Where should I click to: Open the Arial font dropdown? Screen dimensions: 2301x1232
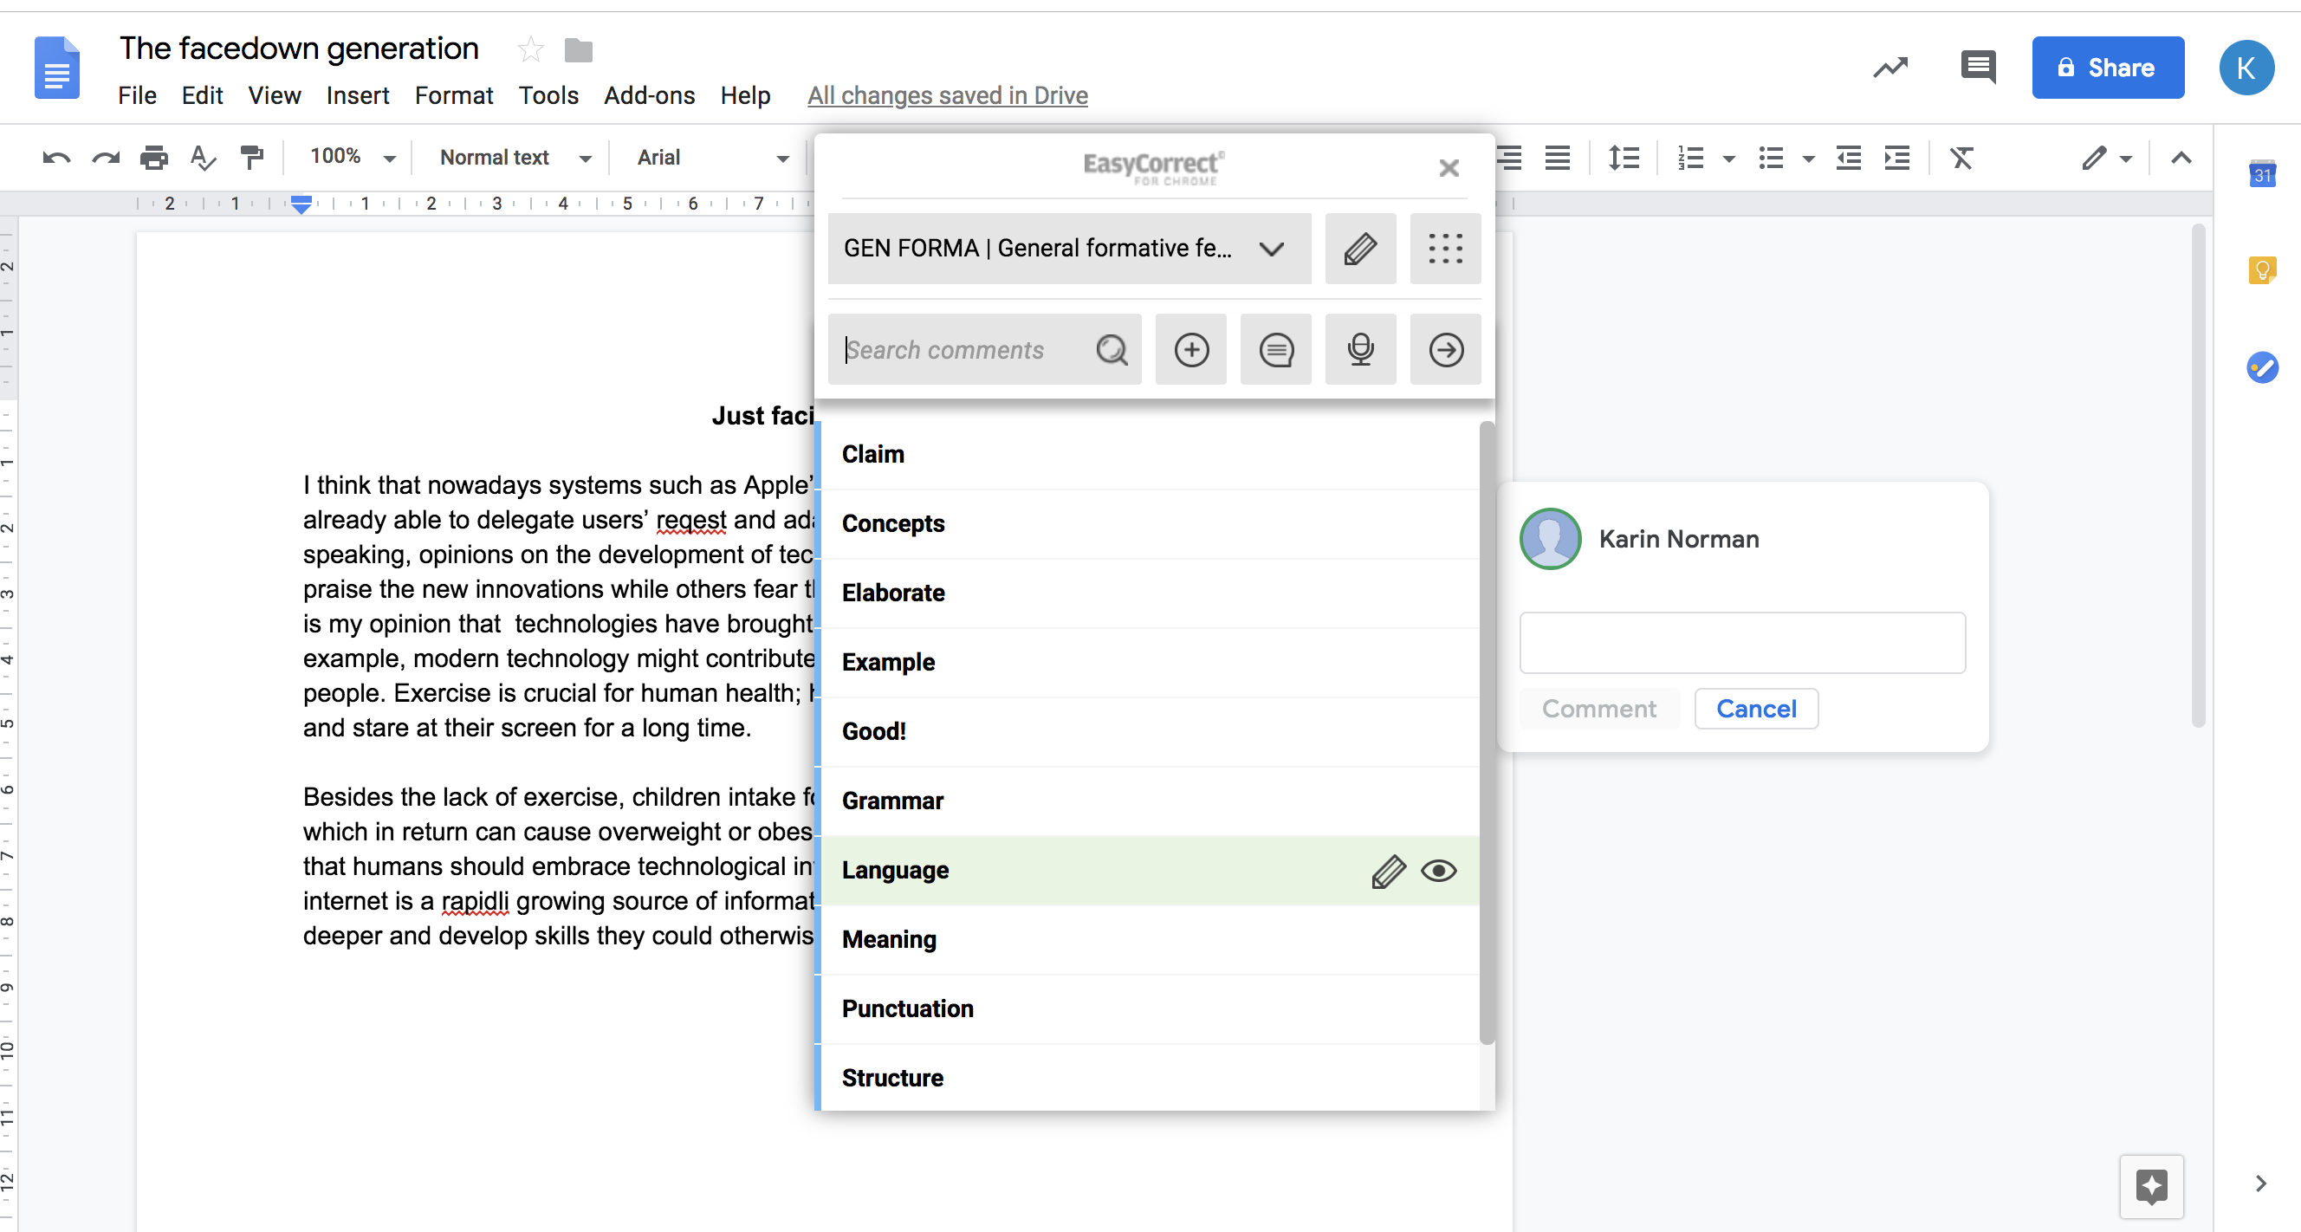(x=712, y=159)
